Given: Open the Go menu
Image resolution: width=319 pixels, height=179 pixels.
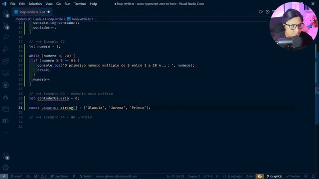Looking at the screenshot, I should 58,4.
